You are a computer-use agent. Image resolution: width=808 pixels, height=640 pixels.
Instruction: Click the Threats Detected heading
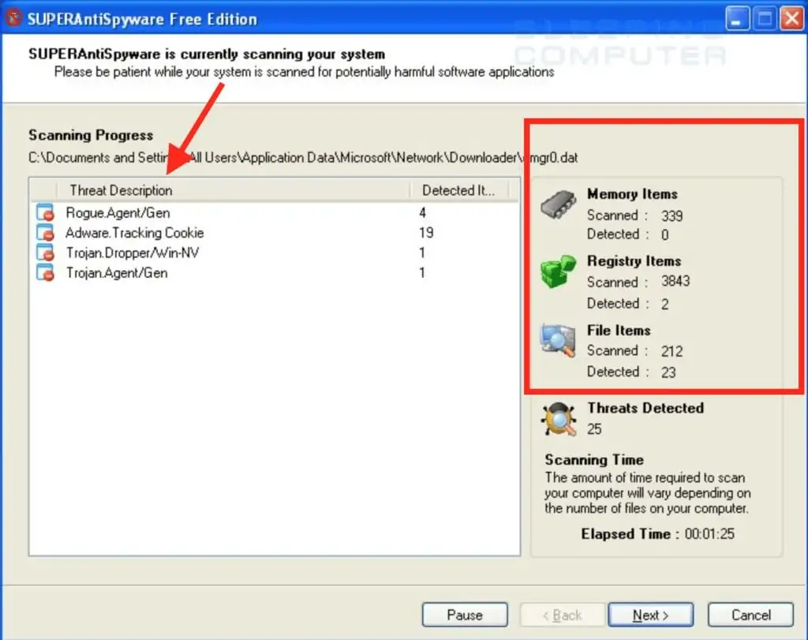(x=645, y=408)
